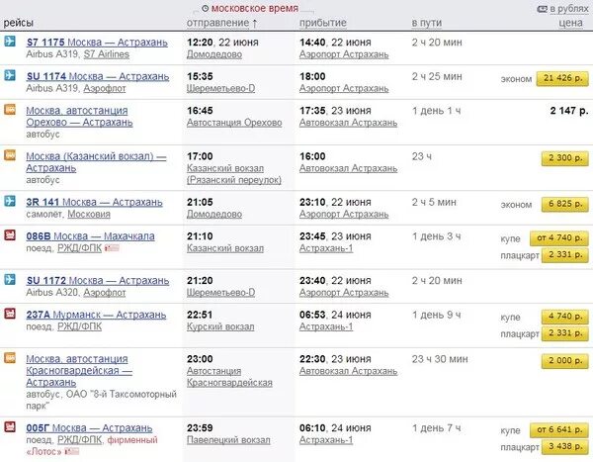Viewport: 593px width, 462px height.
Task: Open Павелецкий вокзал station link
Action: coord(228,440)
